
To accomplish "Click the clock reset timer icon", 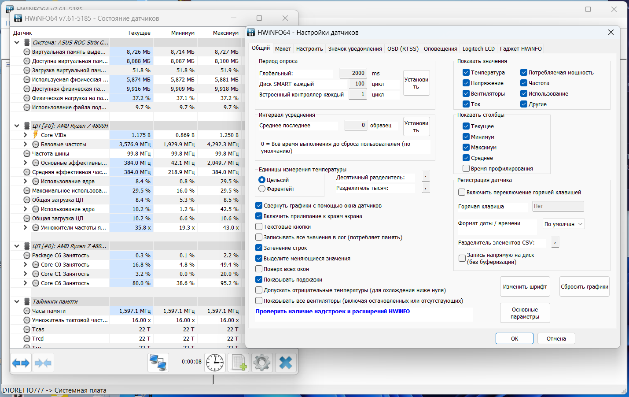I will [x=215, y=363].
